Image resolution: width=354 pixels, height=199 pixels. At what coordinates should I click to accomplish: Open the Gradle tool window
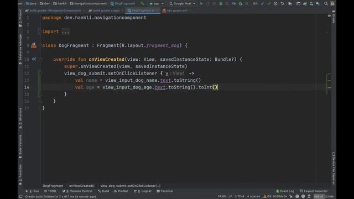pos(334,17)
